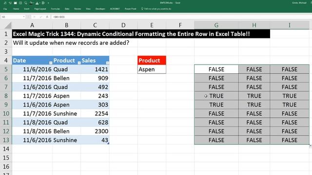Click the formula bar Cancel X icon
This screenshot has width=312, height=175.
pyautogui.click(x=34, y=17)
